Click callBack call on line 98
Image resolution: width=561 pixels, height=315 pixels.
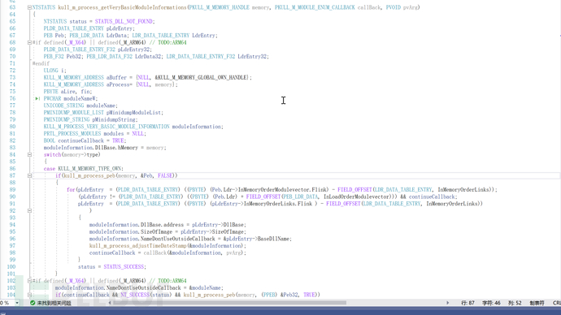155,252
